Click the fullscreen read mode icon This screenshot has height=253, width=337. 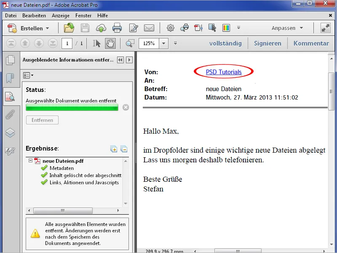(x=325, y=28)
